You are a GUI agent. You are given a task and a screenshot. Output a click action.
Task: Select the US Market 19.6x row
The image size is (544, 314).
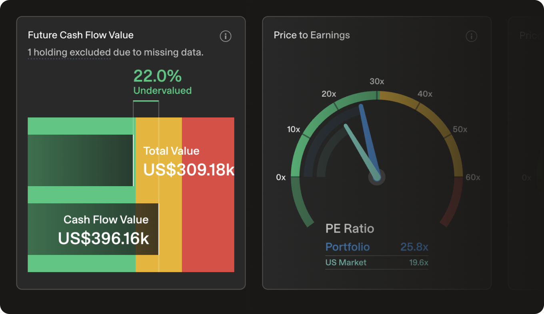tap(376, 262)
